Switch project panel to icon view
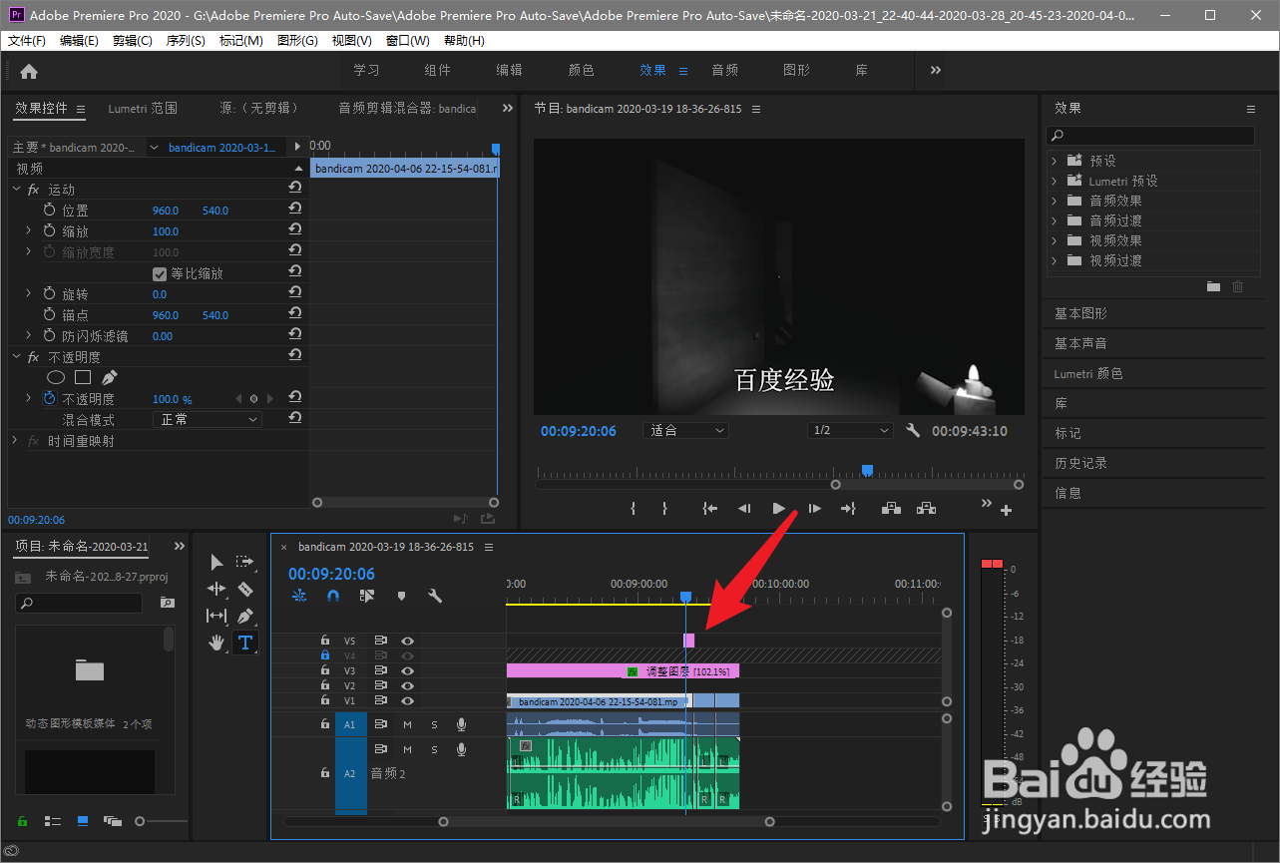The height and width of the screenshot is (863, 1280). click(83, 821)
